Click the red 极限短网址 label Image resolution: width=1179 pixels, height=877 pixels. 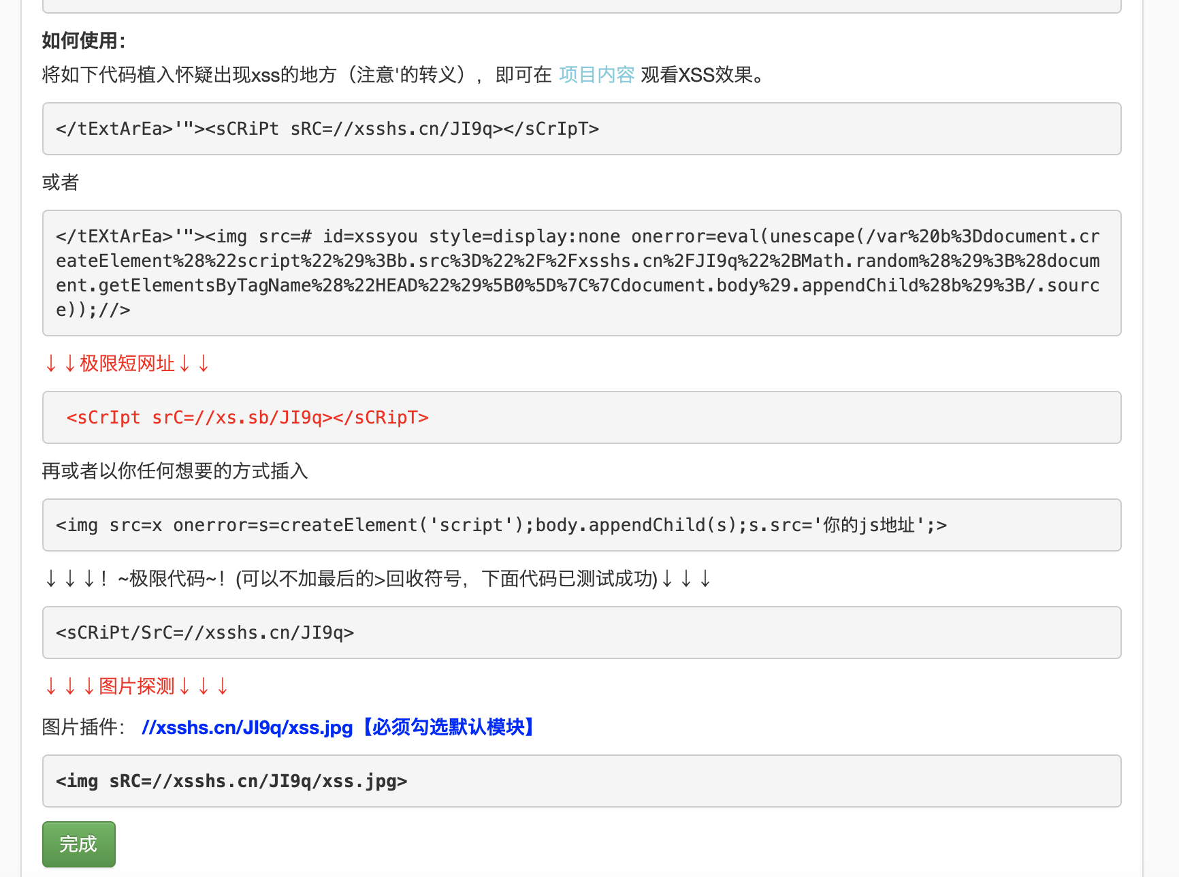tap(127, 364)
